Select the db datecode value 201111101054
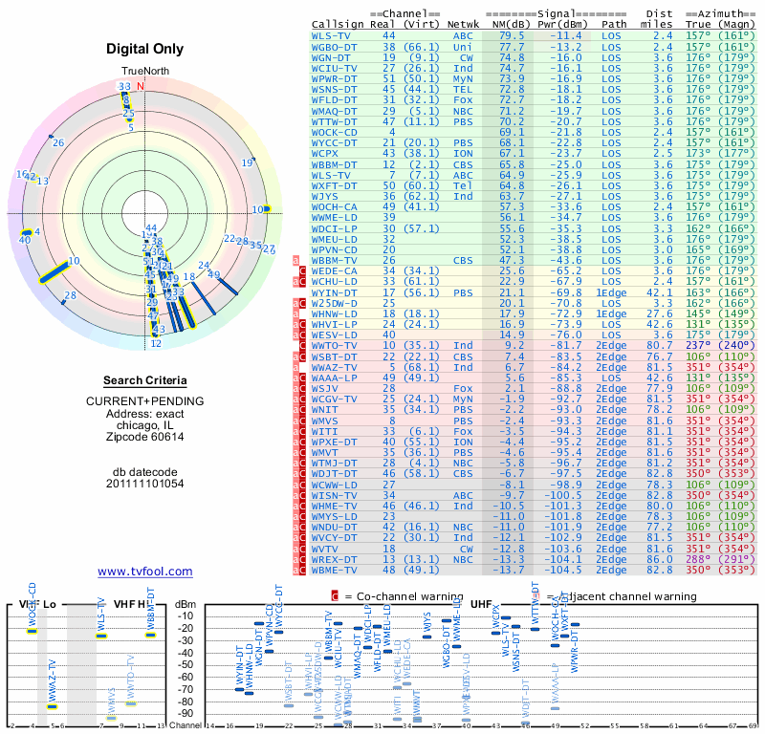The image size is (765, 734). [x=145, y=484]
